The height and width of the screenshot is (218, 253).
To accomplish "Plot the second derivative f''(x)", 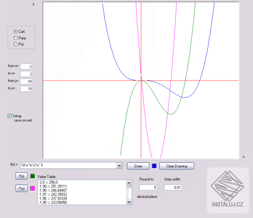I will coord(21,189).
